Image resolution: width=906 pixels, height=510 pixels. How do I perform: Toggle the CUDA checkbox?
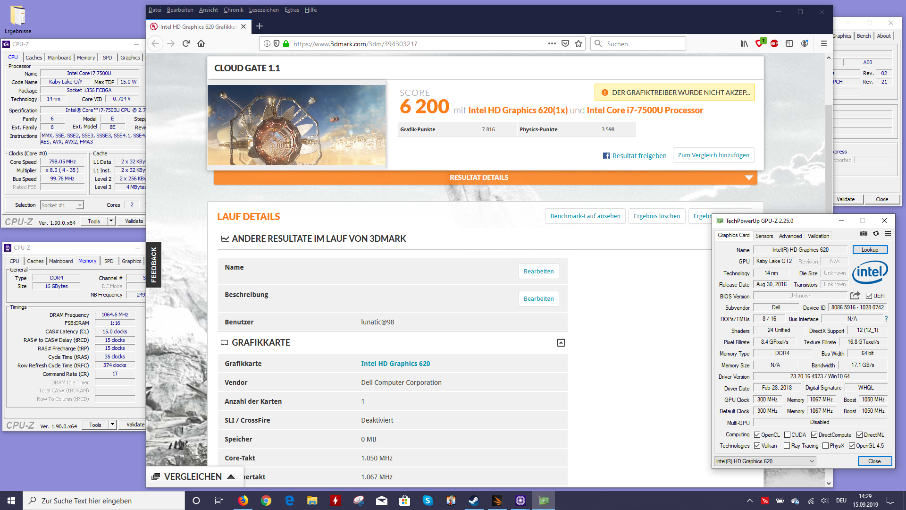[x=787, y=435]
